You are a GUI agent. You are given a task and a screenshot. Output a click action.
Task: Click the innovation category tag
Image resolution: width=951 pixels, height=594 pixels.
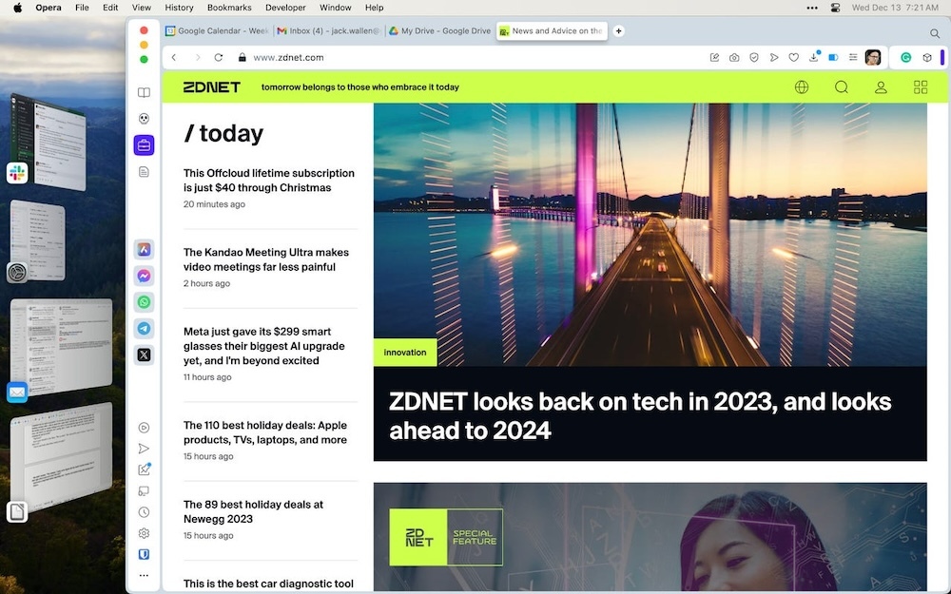[404, 353]
